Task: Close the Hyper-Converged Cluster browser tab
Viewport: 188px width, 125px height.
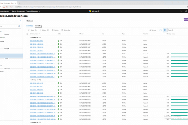Action: (15, 3)
